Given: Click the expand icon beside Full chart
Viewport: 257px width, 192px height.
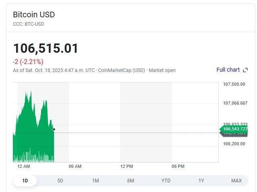Looking at the screenshot, I should (245, 70).
